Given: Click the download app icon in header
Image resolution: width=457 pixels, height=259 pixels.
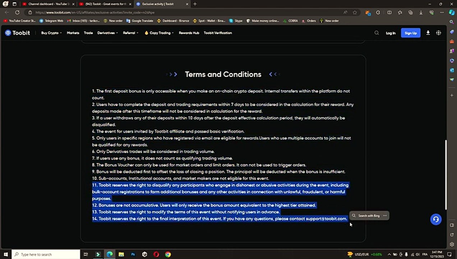Looking at the screenshot, I should (428, 33).
